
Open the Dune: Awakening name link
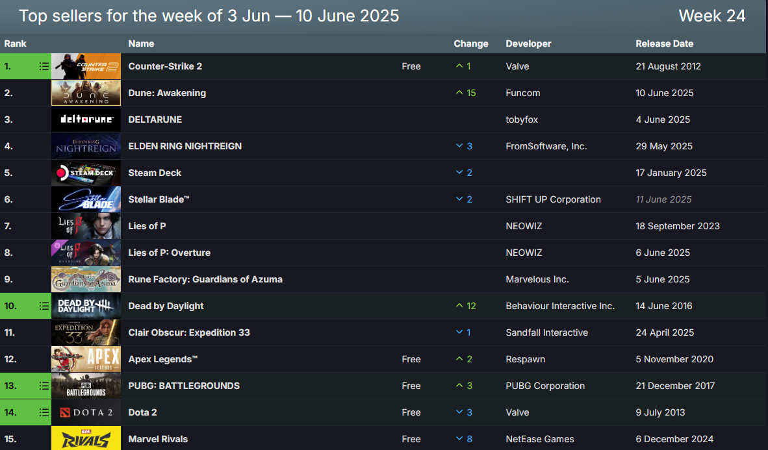point(167,93)
